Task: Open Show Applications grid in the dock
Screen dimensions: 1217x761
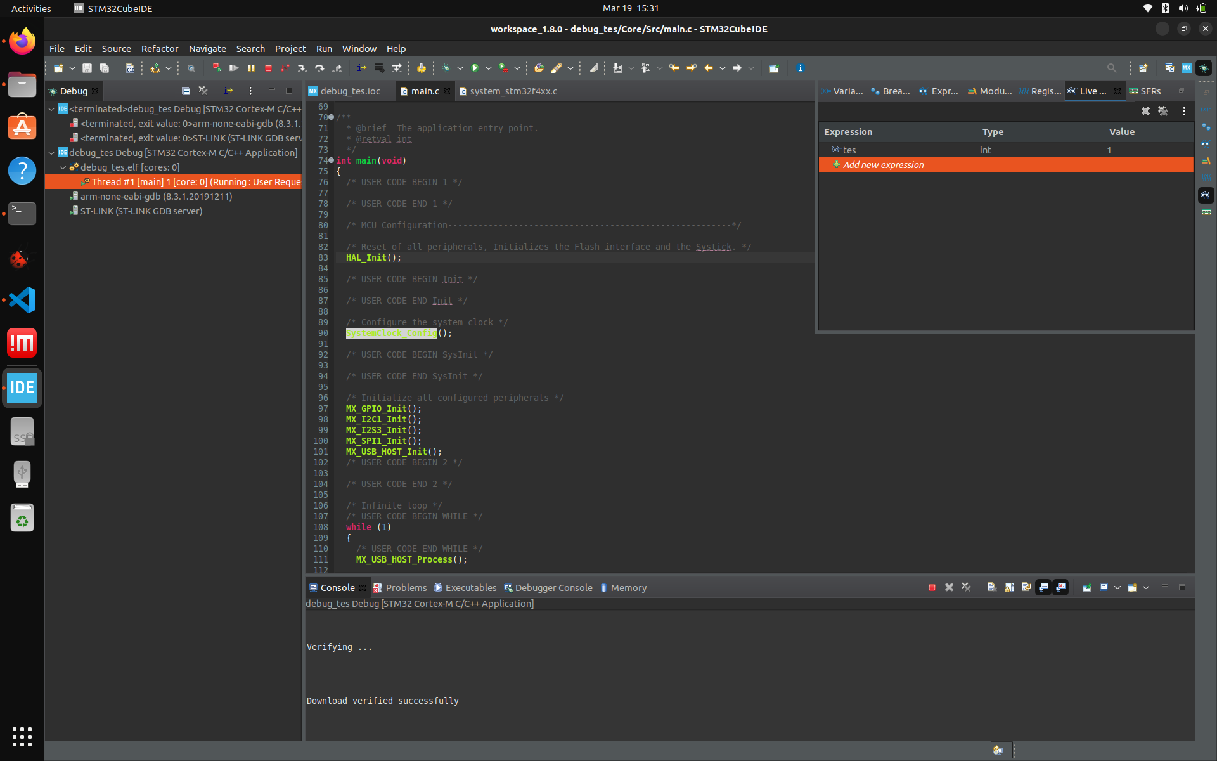Action: pyautogui.click(x=22, y=737)
